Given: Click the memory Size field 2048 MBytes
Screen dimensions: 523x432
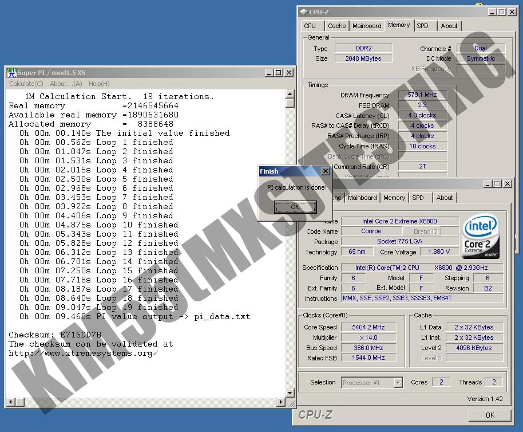Looking at the screenshot, I should click(x=363, y=58).
